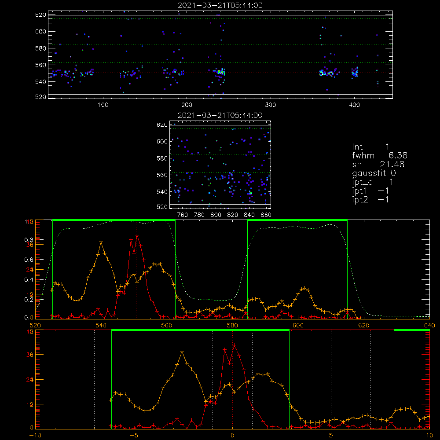The image size is (440, 440).
Task: Click the 200 x-axis tick label
Action: [x=187, y=105]
